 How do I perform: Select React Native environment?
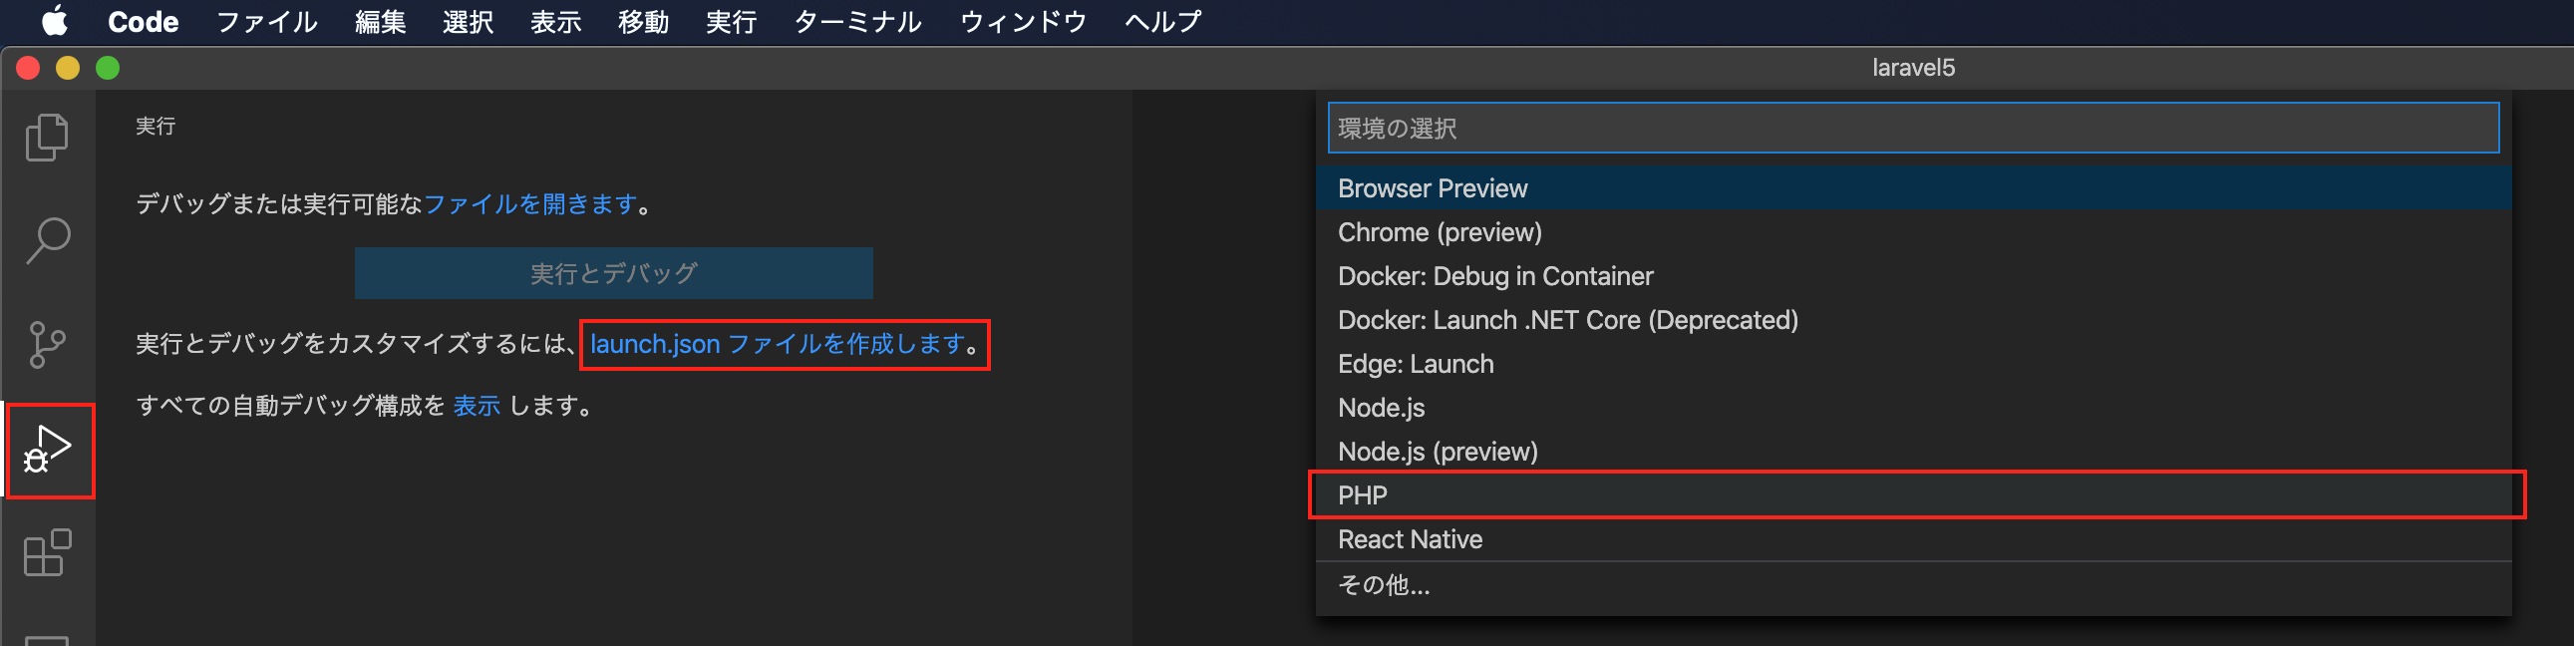tap(1912, 539)
